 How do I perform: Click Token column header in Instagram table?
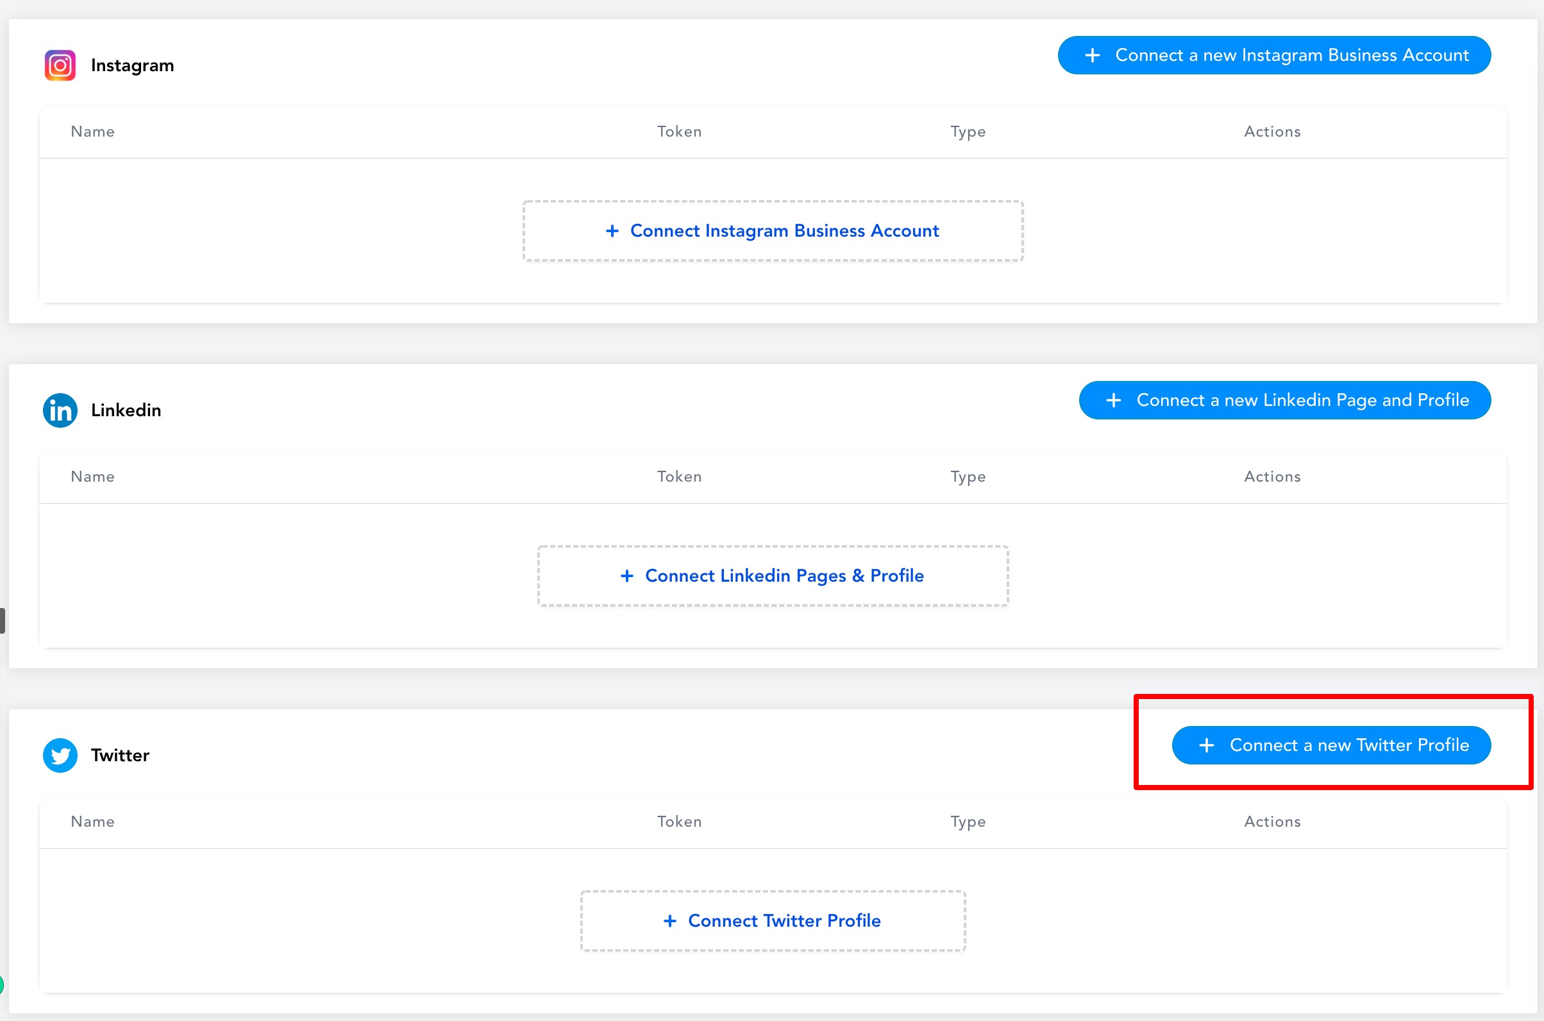point(680,131)
